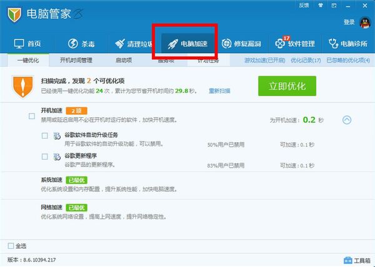The image size is (375, 267).
Task: Click the 谷歌更新程序 item title
Action: (81, 156)
